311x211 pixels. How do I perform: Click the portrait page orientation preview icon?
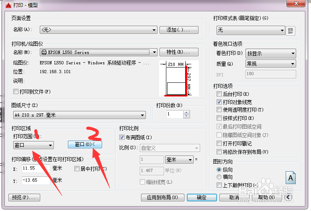[291, 178]
